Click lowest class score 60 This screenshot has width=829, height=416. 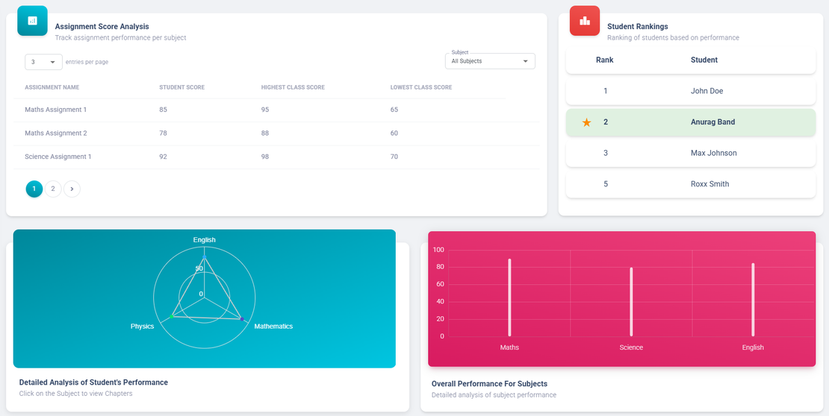pos(394,133)
